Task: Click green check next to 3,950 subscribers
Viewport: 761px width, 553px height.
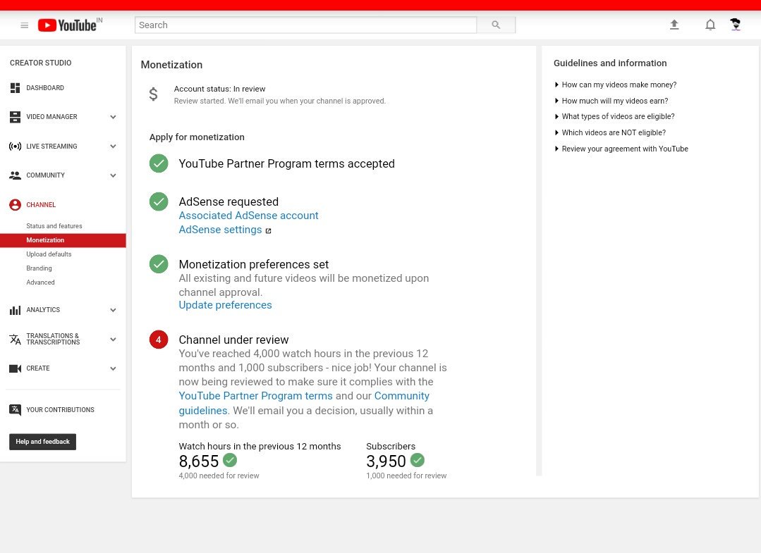Action: tap(418, 460)
